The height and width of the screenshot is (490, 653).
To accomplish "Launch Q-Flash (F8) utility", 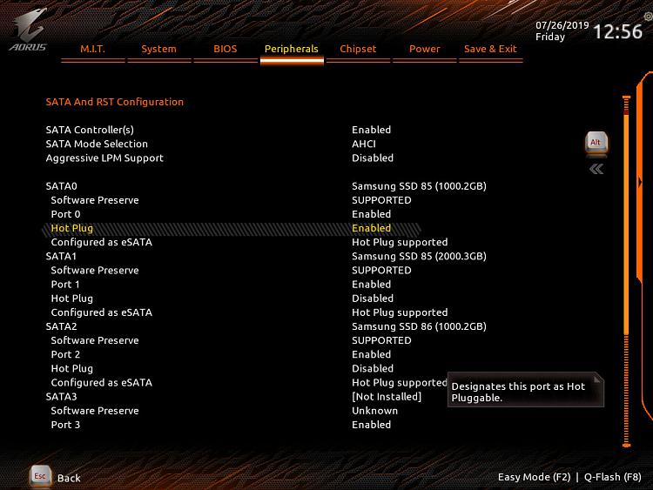I will [x=613, y=477].
